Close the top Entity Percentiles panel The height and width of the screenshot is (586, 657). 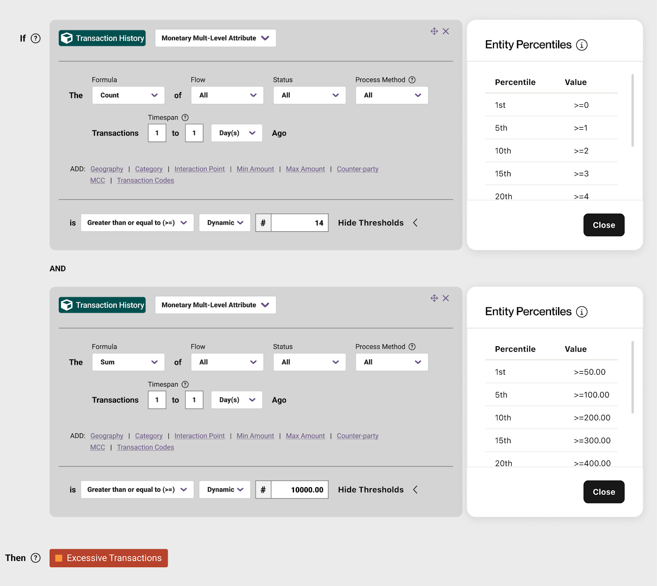pos(604,225)
